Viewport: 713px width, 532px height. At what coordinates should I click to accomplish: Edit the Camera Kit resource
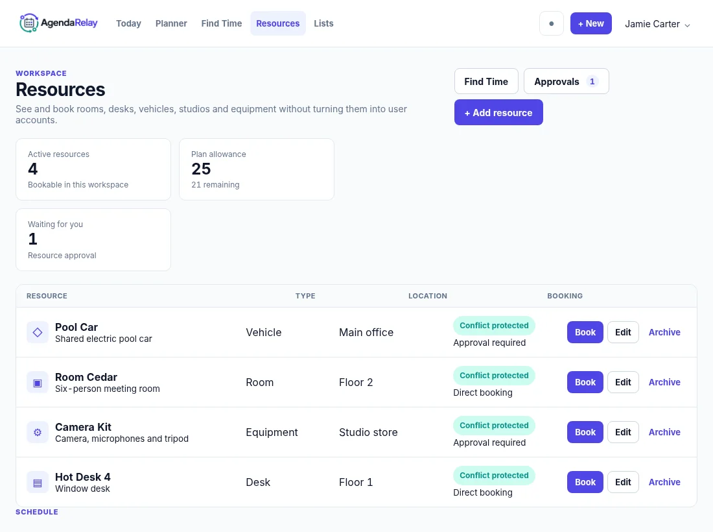(x=623, y=432)
